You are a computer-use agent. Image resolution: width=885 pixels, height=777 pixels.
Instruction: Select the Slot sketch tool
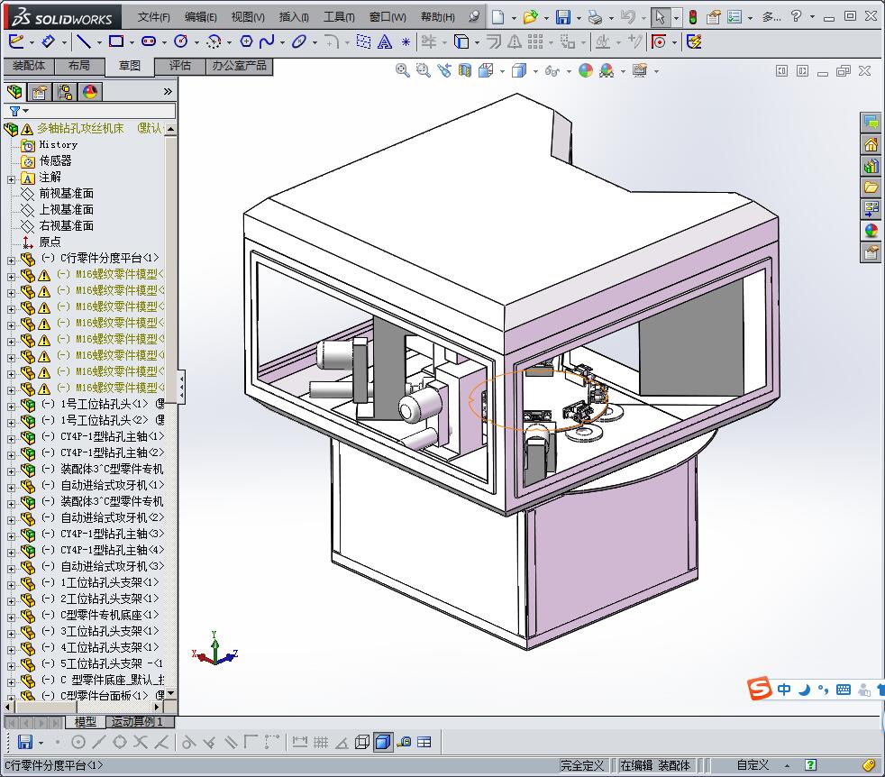tap(149, 41)
